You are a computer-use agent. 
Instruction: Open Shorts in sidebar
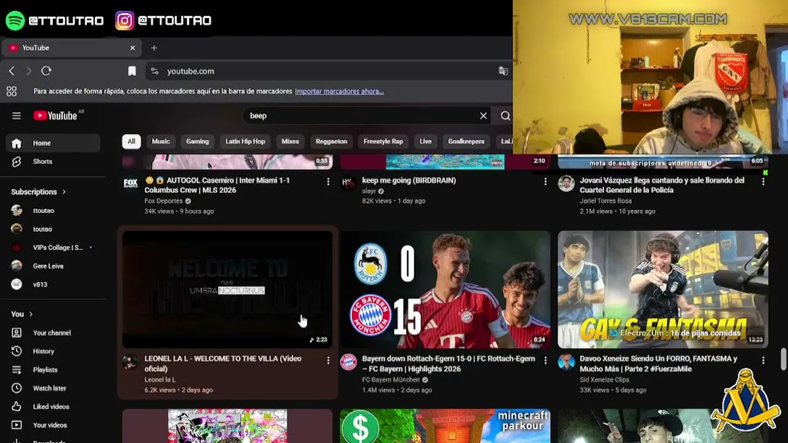click(53, 162)
